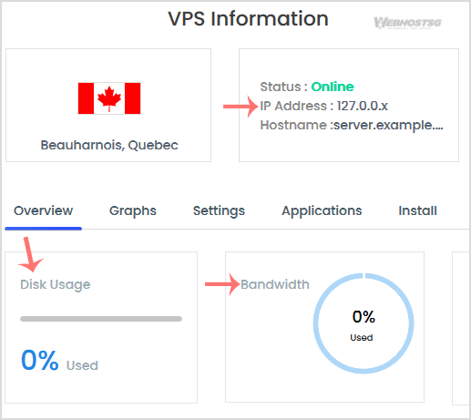Switch to the Applications tab
The height and width of the screenshot is (420, 471).
[x=322, y=211]
